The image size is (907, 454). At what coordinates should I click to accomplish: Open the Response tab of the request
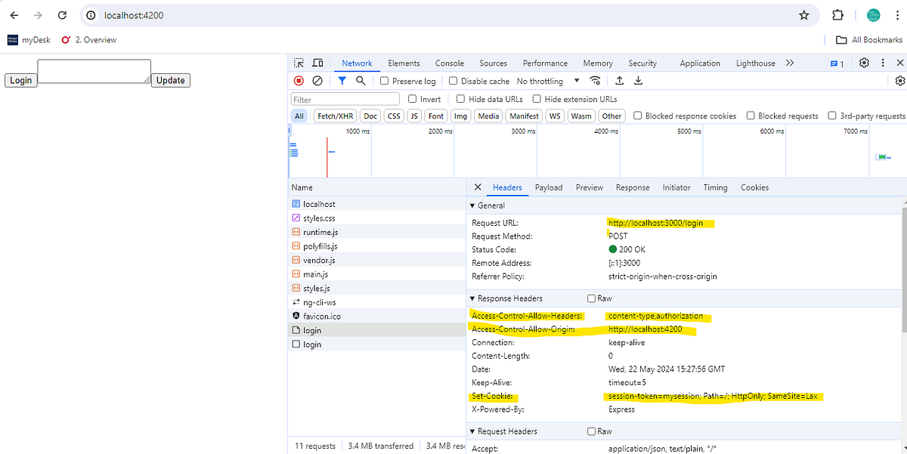coord(633,187)
